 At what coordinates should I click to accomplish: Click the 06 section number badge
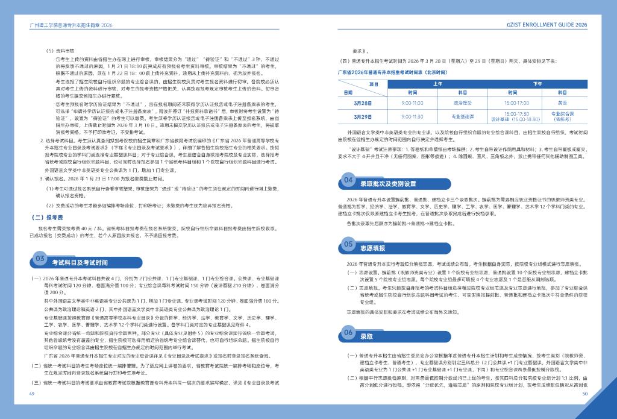click(x=348, y=333)
